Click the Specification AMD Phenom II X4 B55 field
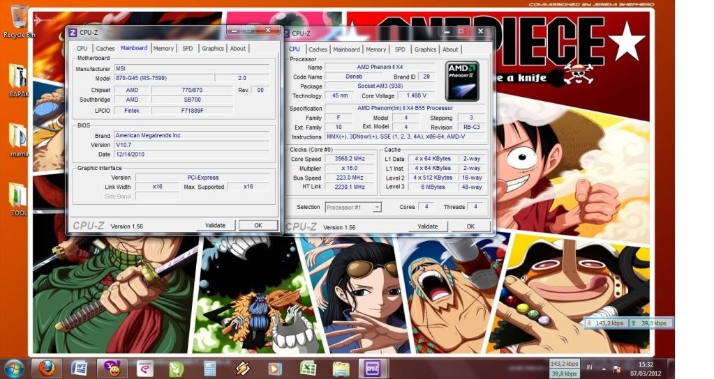The height and width of the screenshot is (379, 714). [405, 108]
